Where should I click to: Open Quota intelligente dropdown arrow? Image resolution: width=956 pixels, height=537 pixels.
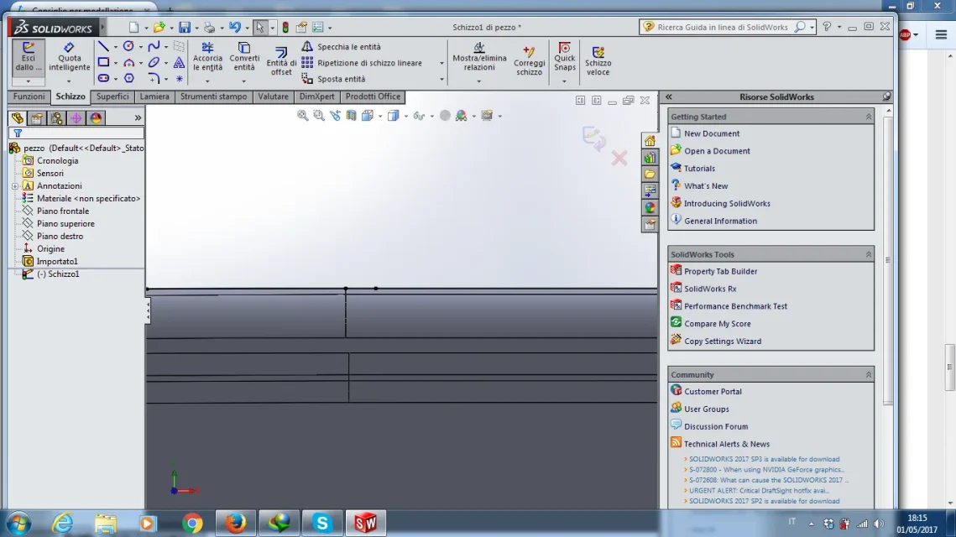69,81
